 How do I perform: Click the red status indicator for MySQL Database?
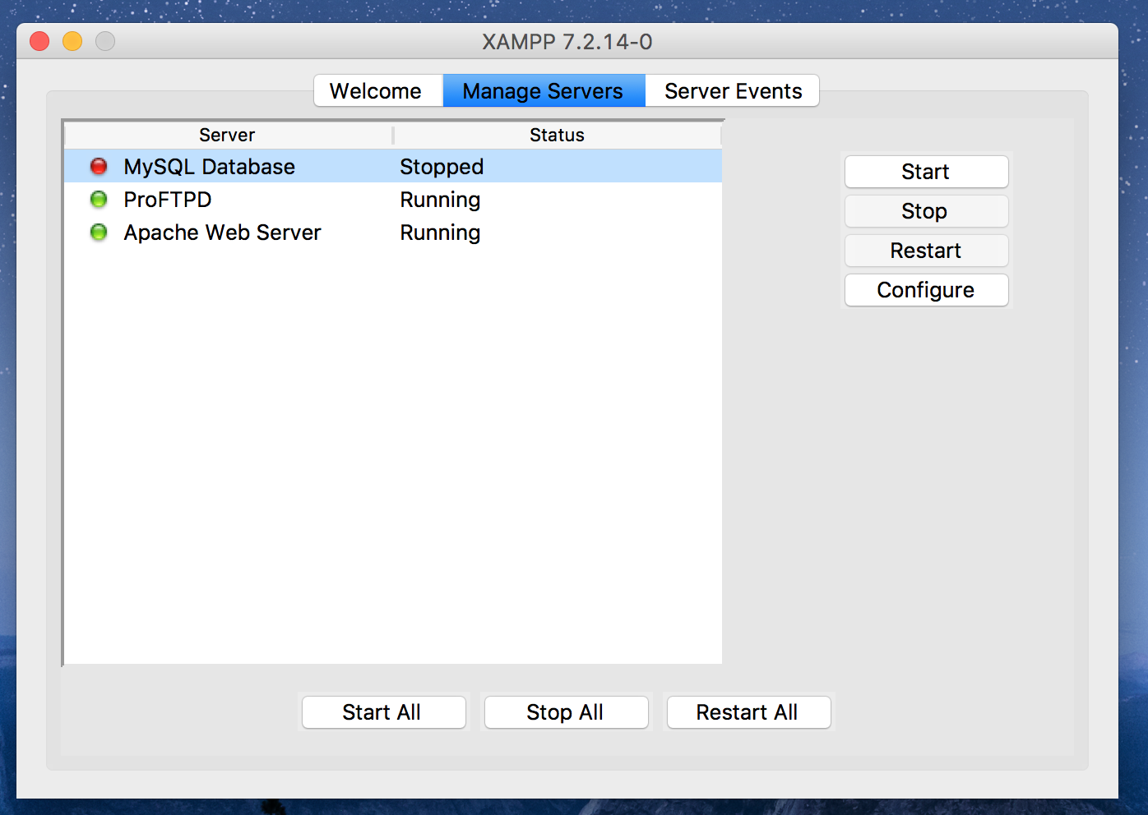point(99,167)
